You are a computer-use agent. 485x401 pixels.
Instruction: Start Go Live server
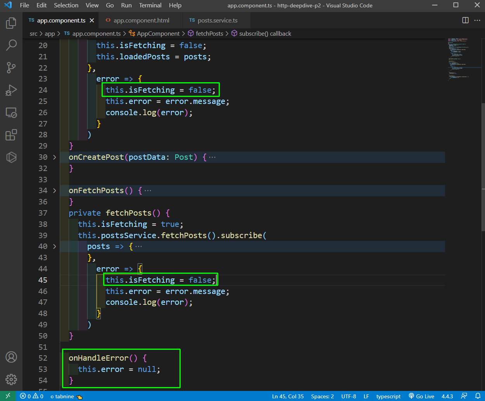click(421, 396)
